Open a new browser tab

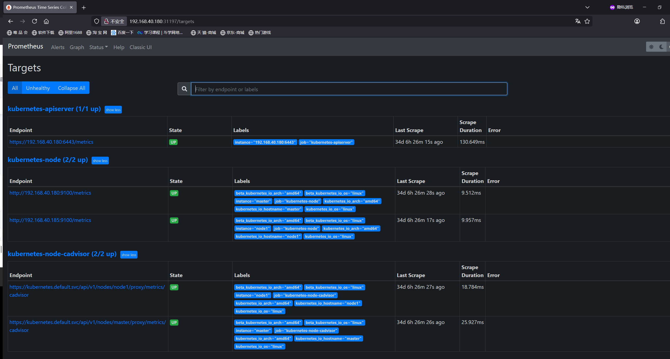pyautogui.click(x=84, y=7)
